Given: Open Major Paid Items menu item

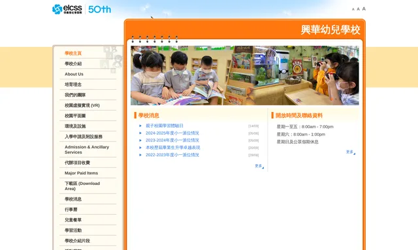Looking at the screenshot, I should tap(81, 173).
